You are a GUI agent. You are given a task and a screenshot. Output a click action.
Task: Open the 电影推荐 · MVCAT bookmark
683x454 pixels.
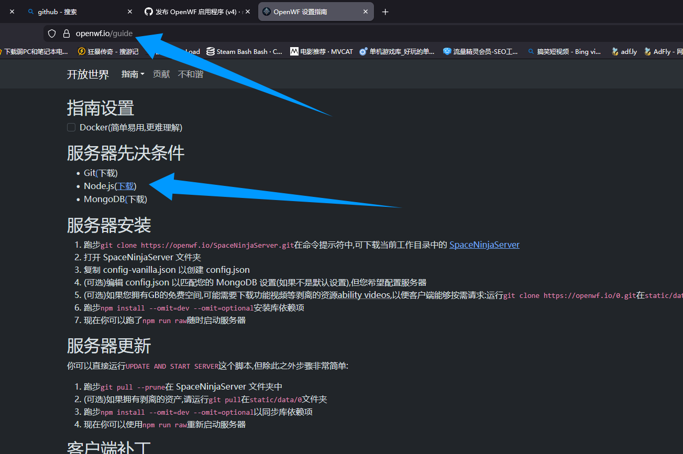[x=322, y=51]
